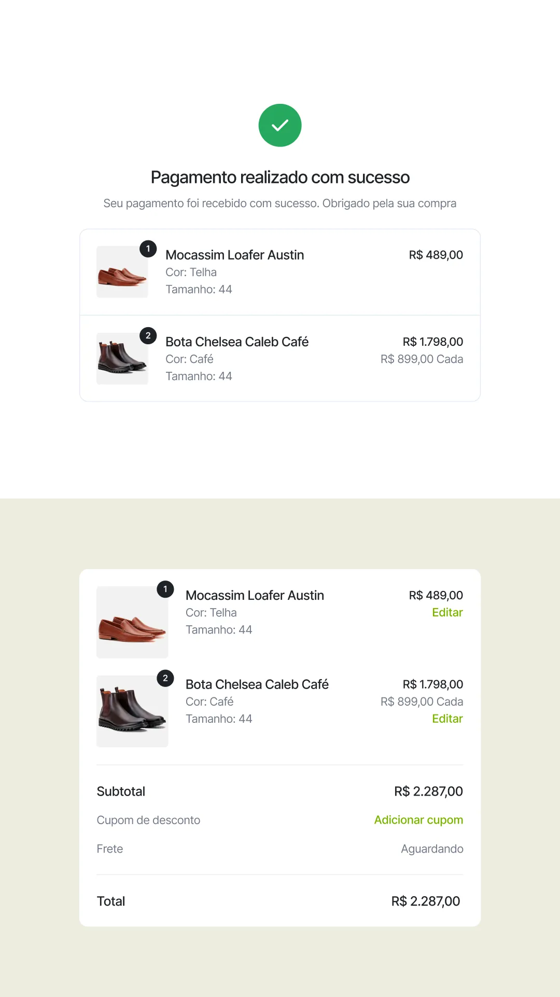Click the larger Mocassim Loafer product photo
This screenshot has height=997, width=560.
[x=132, y=622]
